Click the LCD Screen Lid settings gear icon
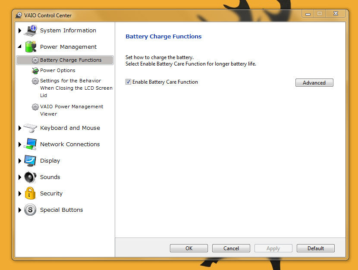 (35, 81)
